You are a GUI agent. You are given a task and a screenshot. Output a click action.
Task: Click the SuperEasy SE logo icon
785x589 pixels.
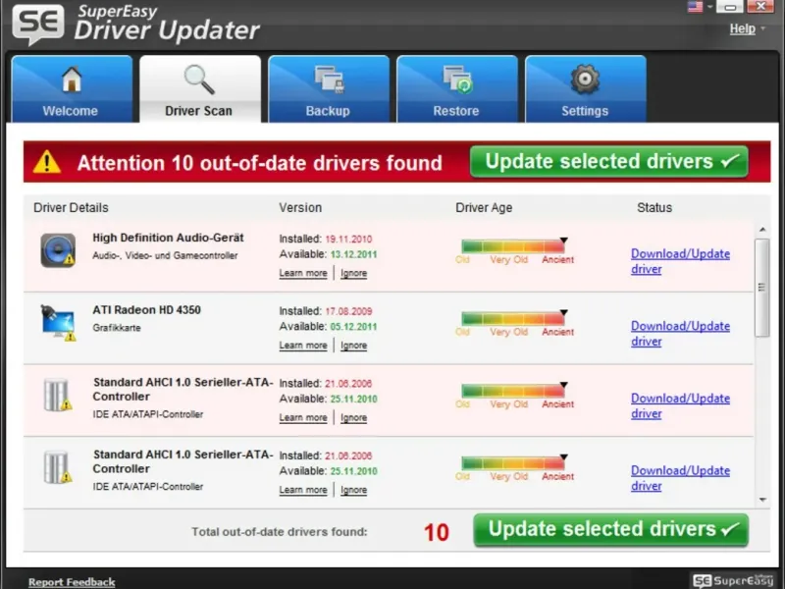coord(38,24)
